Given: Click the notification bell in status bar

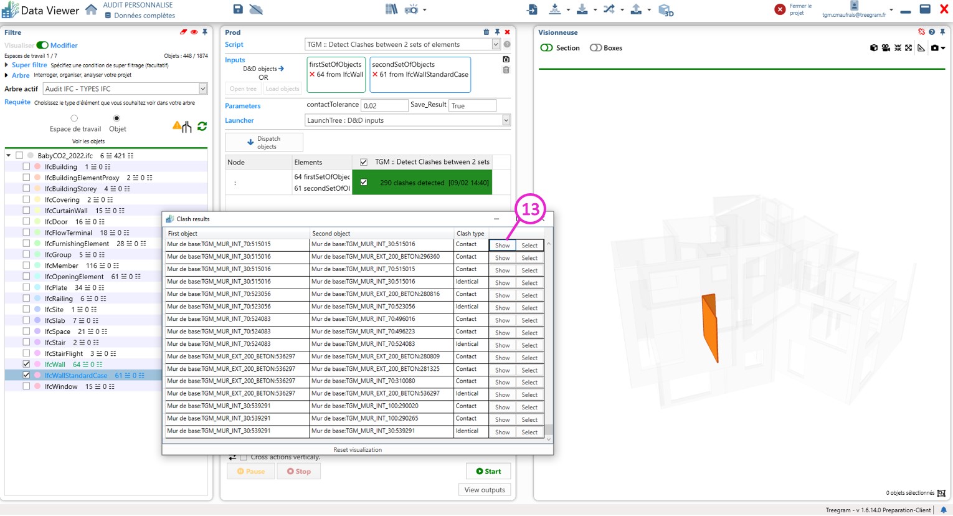Looking at the screenshot, I should [x=943, y=510].
